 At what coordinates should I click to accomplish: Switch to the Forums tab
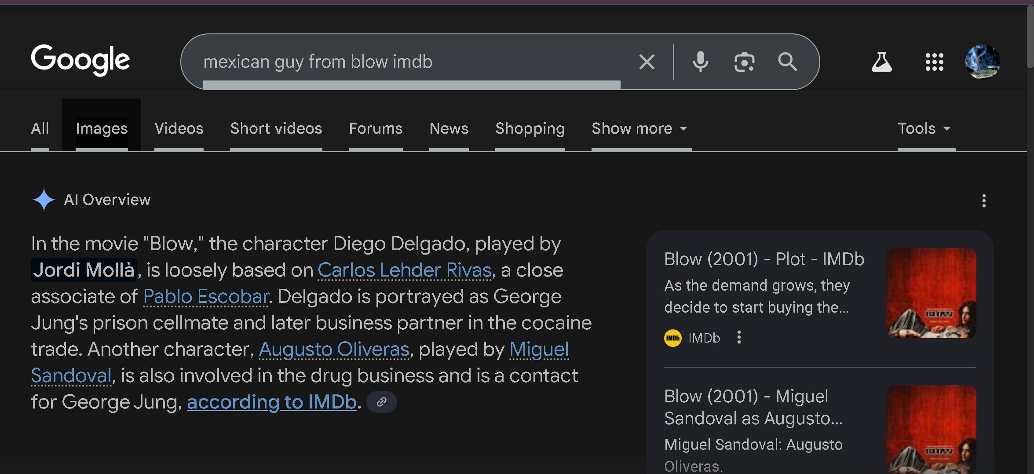tap(376, 128)
